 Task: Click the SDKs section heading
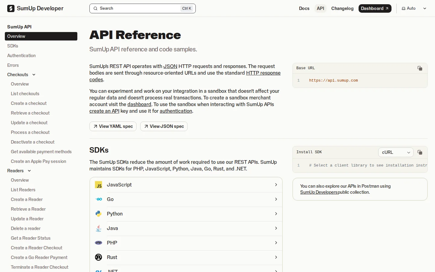pyautogui.click(x=99, y=150)
